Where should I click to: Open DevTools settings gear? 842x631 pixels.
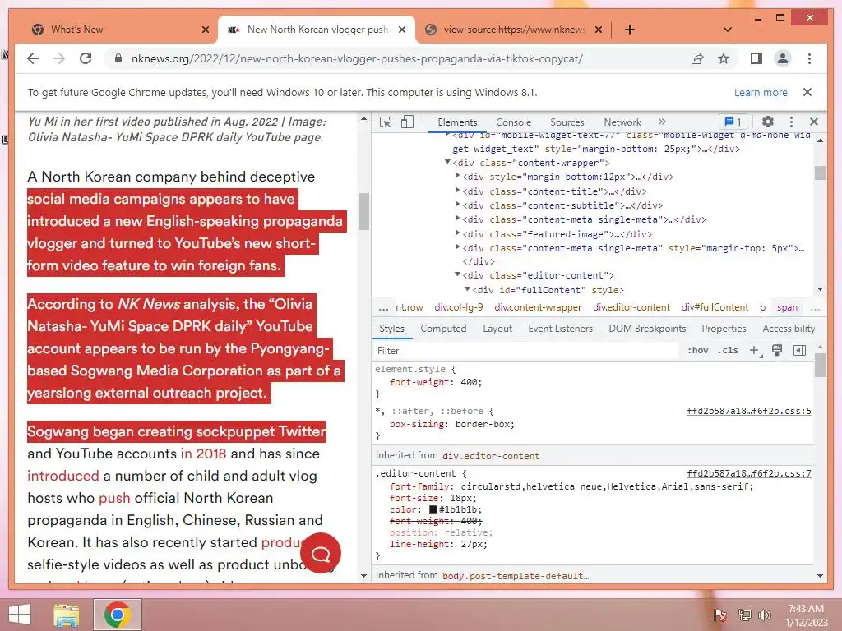click(x=768, y=122)
